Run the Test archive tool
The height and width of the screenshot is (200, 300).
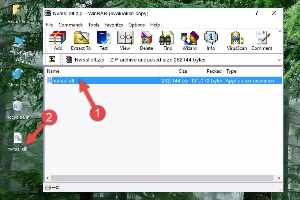coord(103,40)
